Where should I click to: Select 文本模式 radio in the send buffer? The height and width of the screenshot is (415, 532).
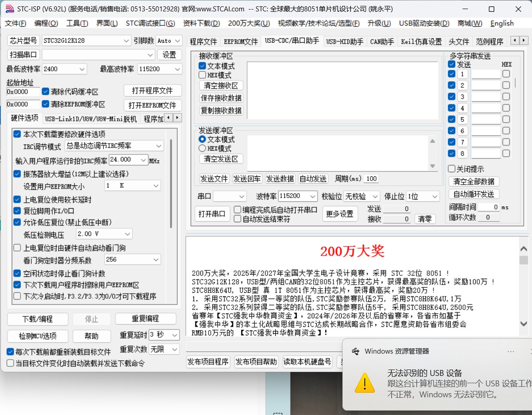[x=202, y=139]
